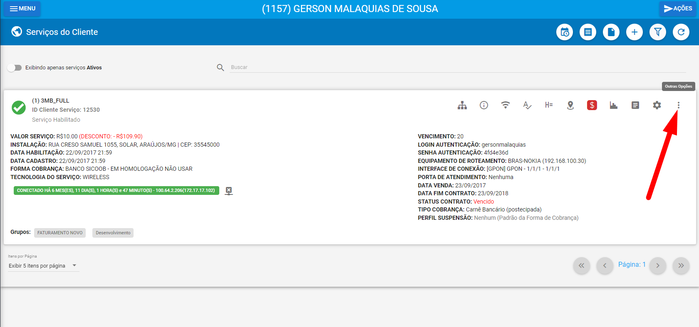This screenshot has width=699, height=327.
Task: Go to the next page
Action: point(658,266)
